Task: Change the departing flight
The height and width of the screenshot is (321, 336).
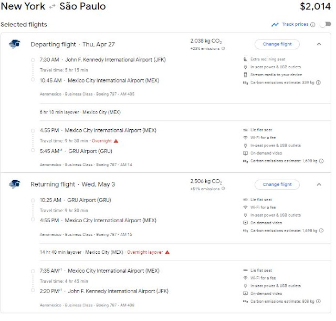Action: coord(277,44)
